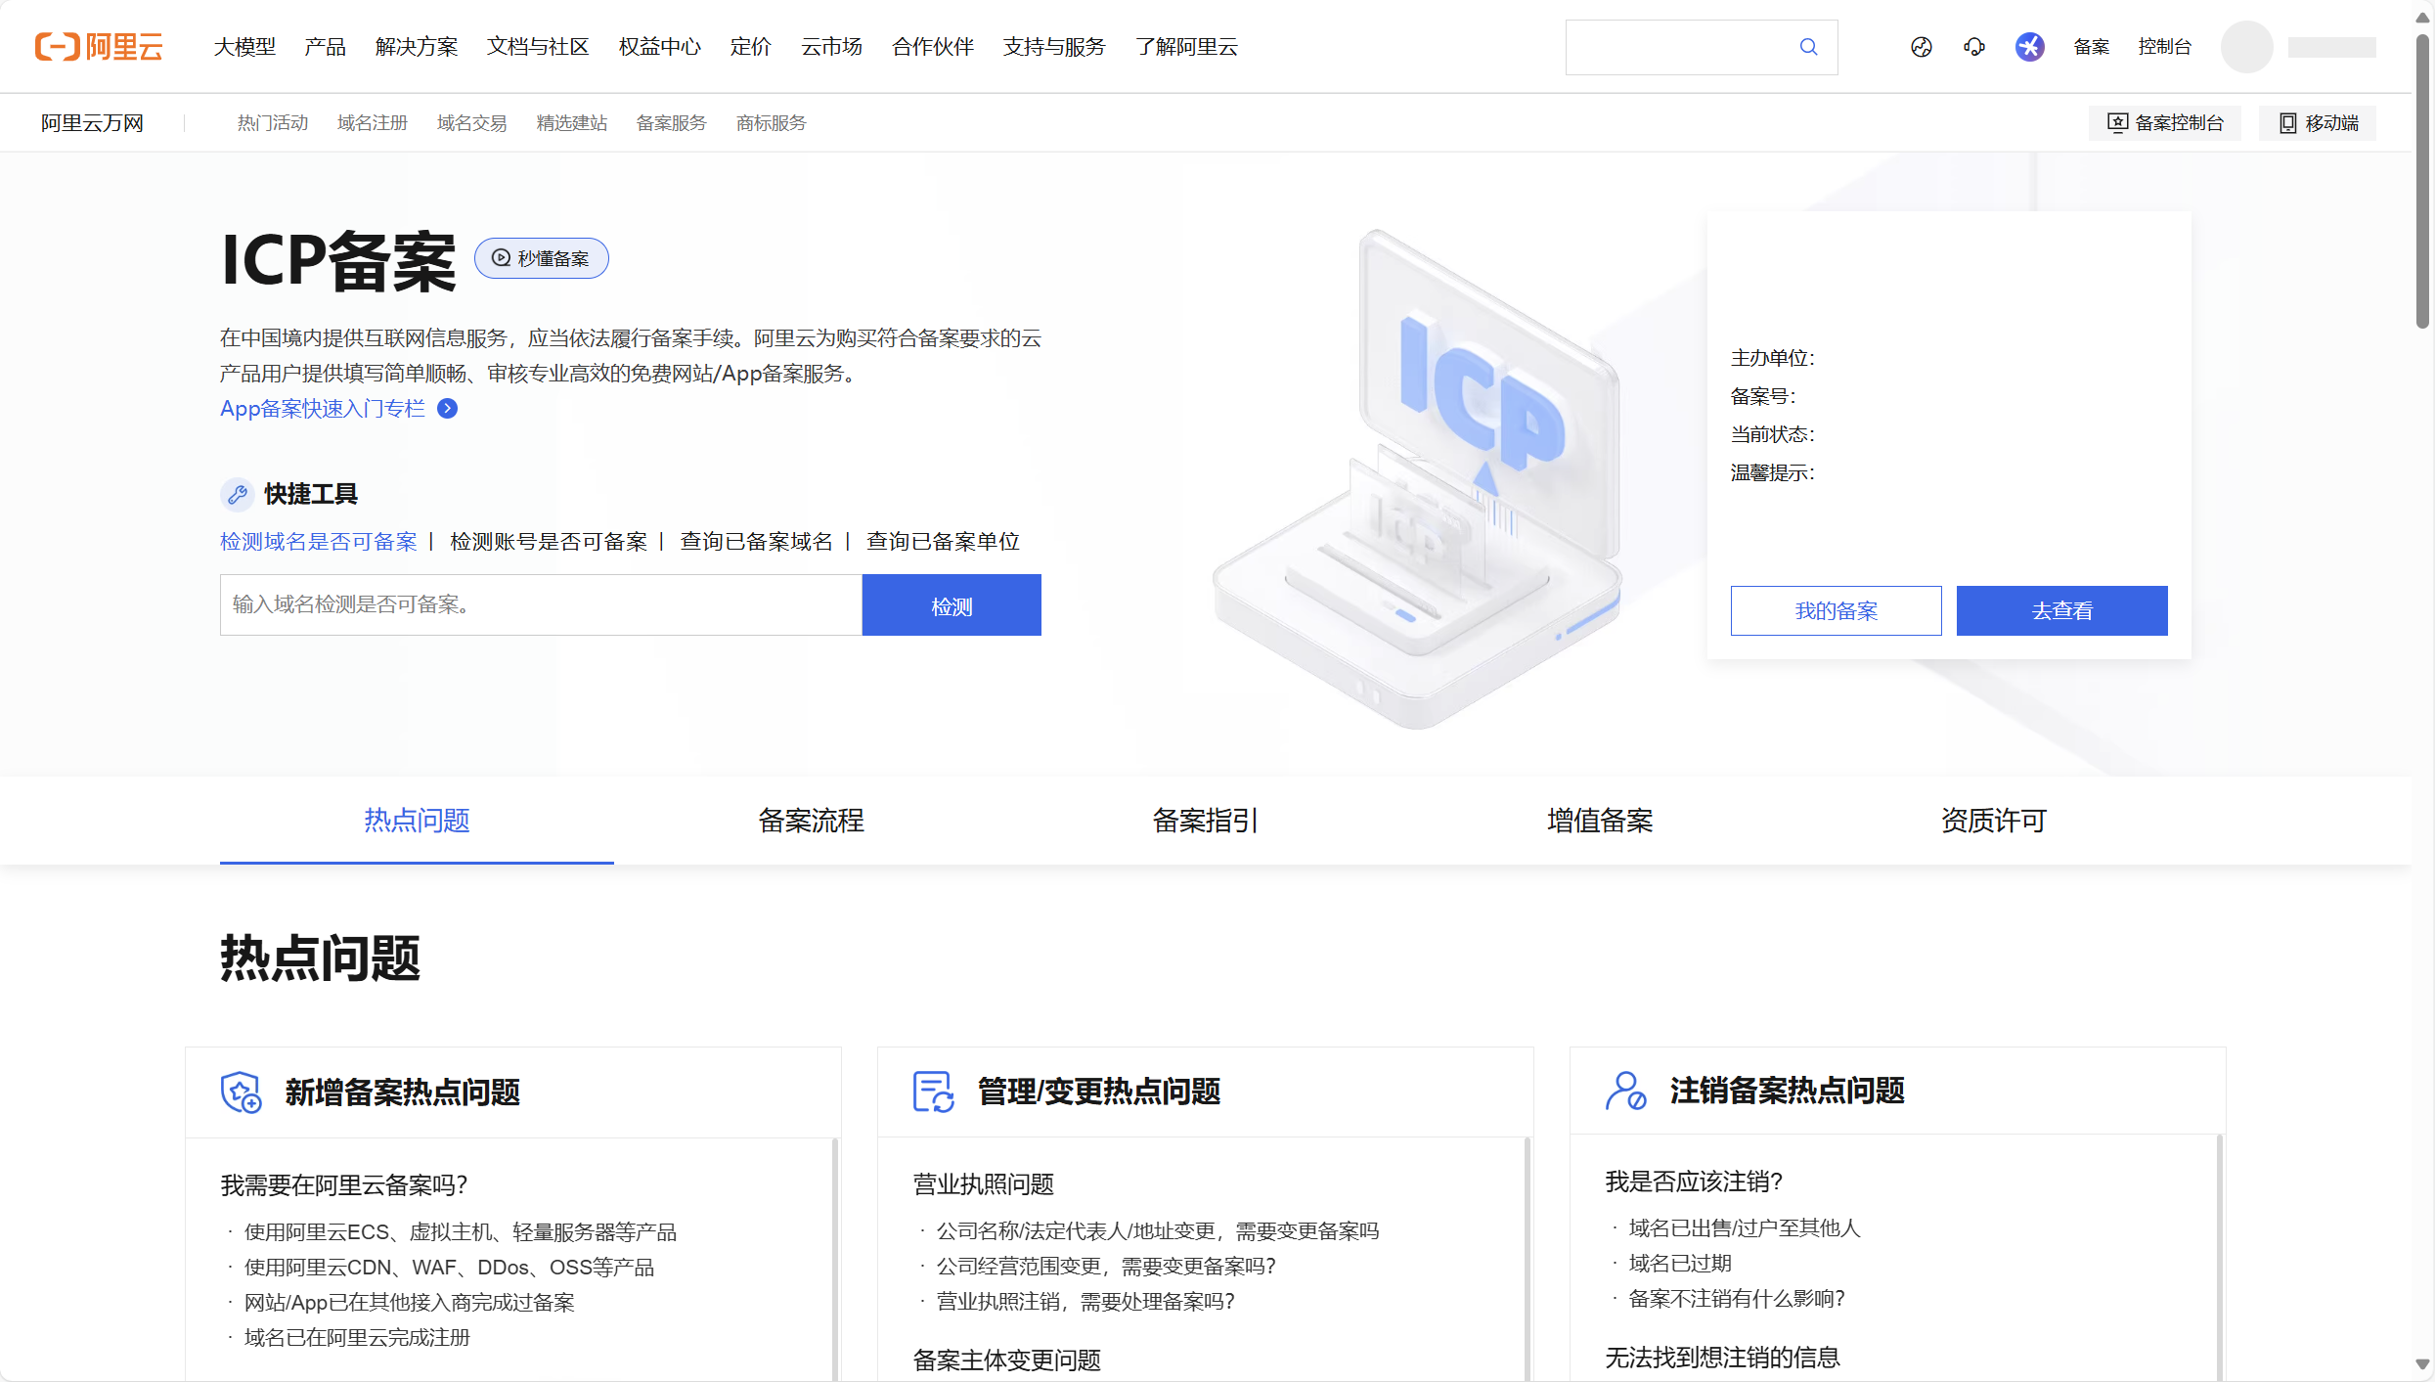Switch to the 备案流程 tab

point(811,821)
